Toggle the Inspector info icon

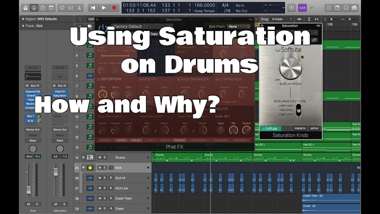tap(34, 8)
